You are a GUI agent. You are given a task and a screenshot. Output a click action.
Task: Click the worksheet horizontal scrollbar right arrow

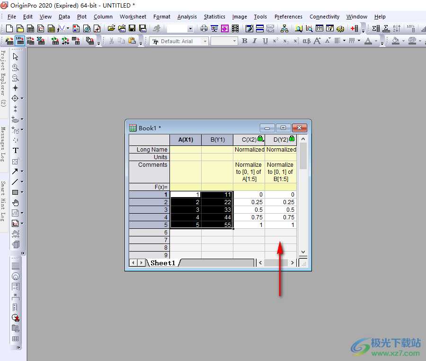coord(292,262)
